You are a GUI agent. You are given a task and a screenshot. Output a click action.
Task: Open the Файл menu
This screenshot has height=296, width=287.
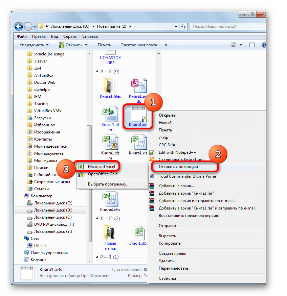click(22, 36)
